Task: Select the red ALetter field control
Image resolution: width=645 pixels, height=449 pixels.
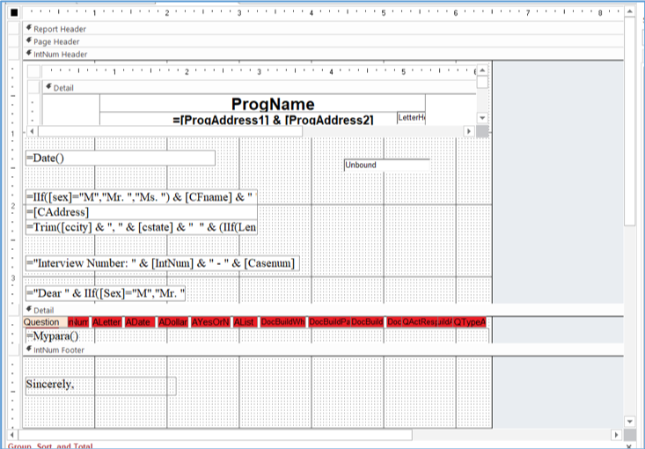Action: coord(106,323)
